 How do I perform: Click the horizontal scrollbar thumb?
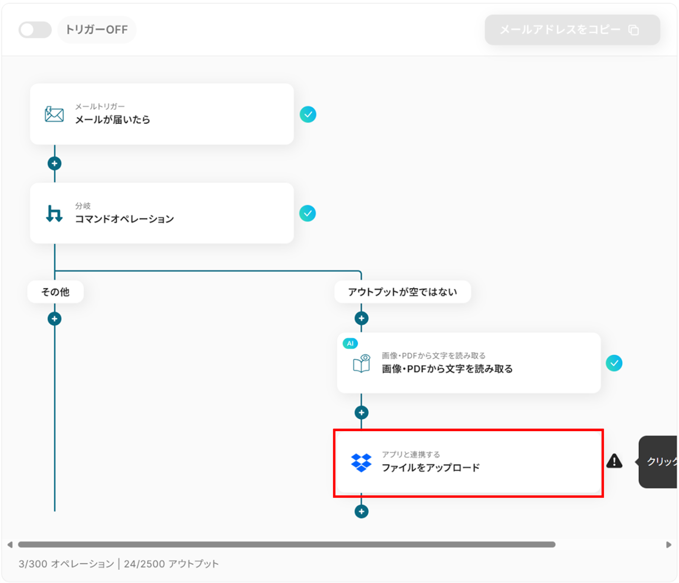(286, 544)
